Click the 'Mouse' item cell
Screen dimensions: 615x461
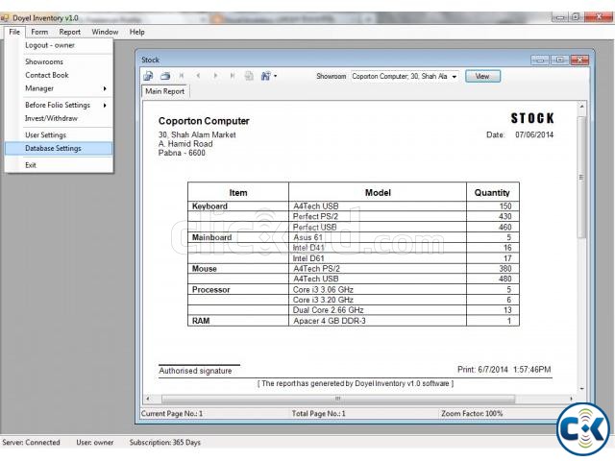pyautogui.click(x=238, y=269)
